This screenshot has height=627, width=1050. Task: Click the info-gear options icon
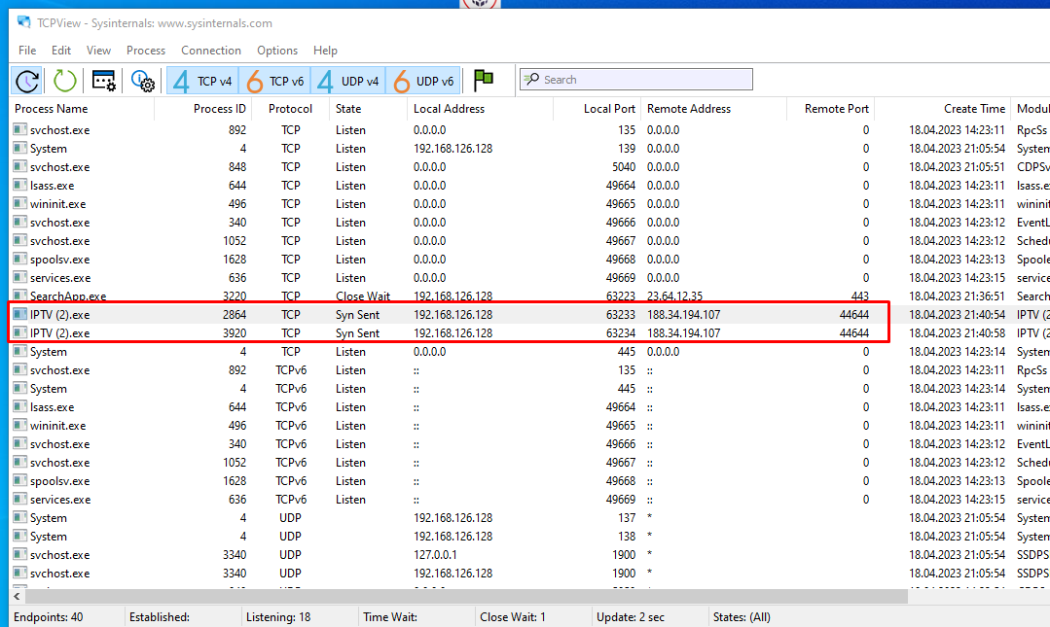(143, 81)
